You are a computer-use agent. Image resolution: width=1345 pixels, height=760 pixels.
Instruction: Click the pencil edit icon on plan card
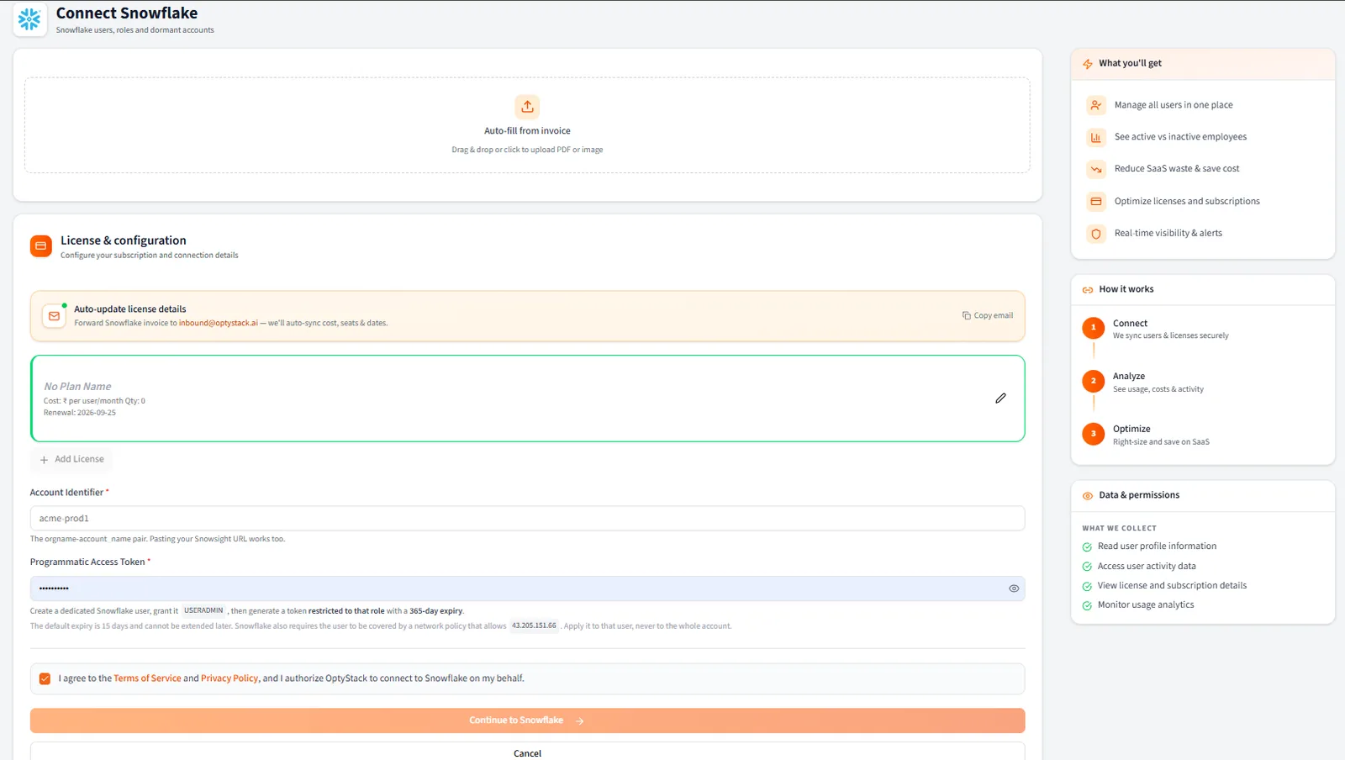pos(1000,398)
